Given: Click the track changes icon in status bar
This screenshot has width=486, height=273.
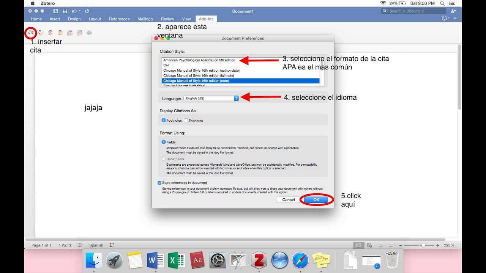Looking at the screenshot, I should [112, 245].
